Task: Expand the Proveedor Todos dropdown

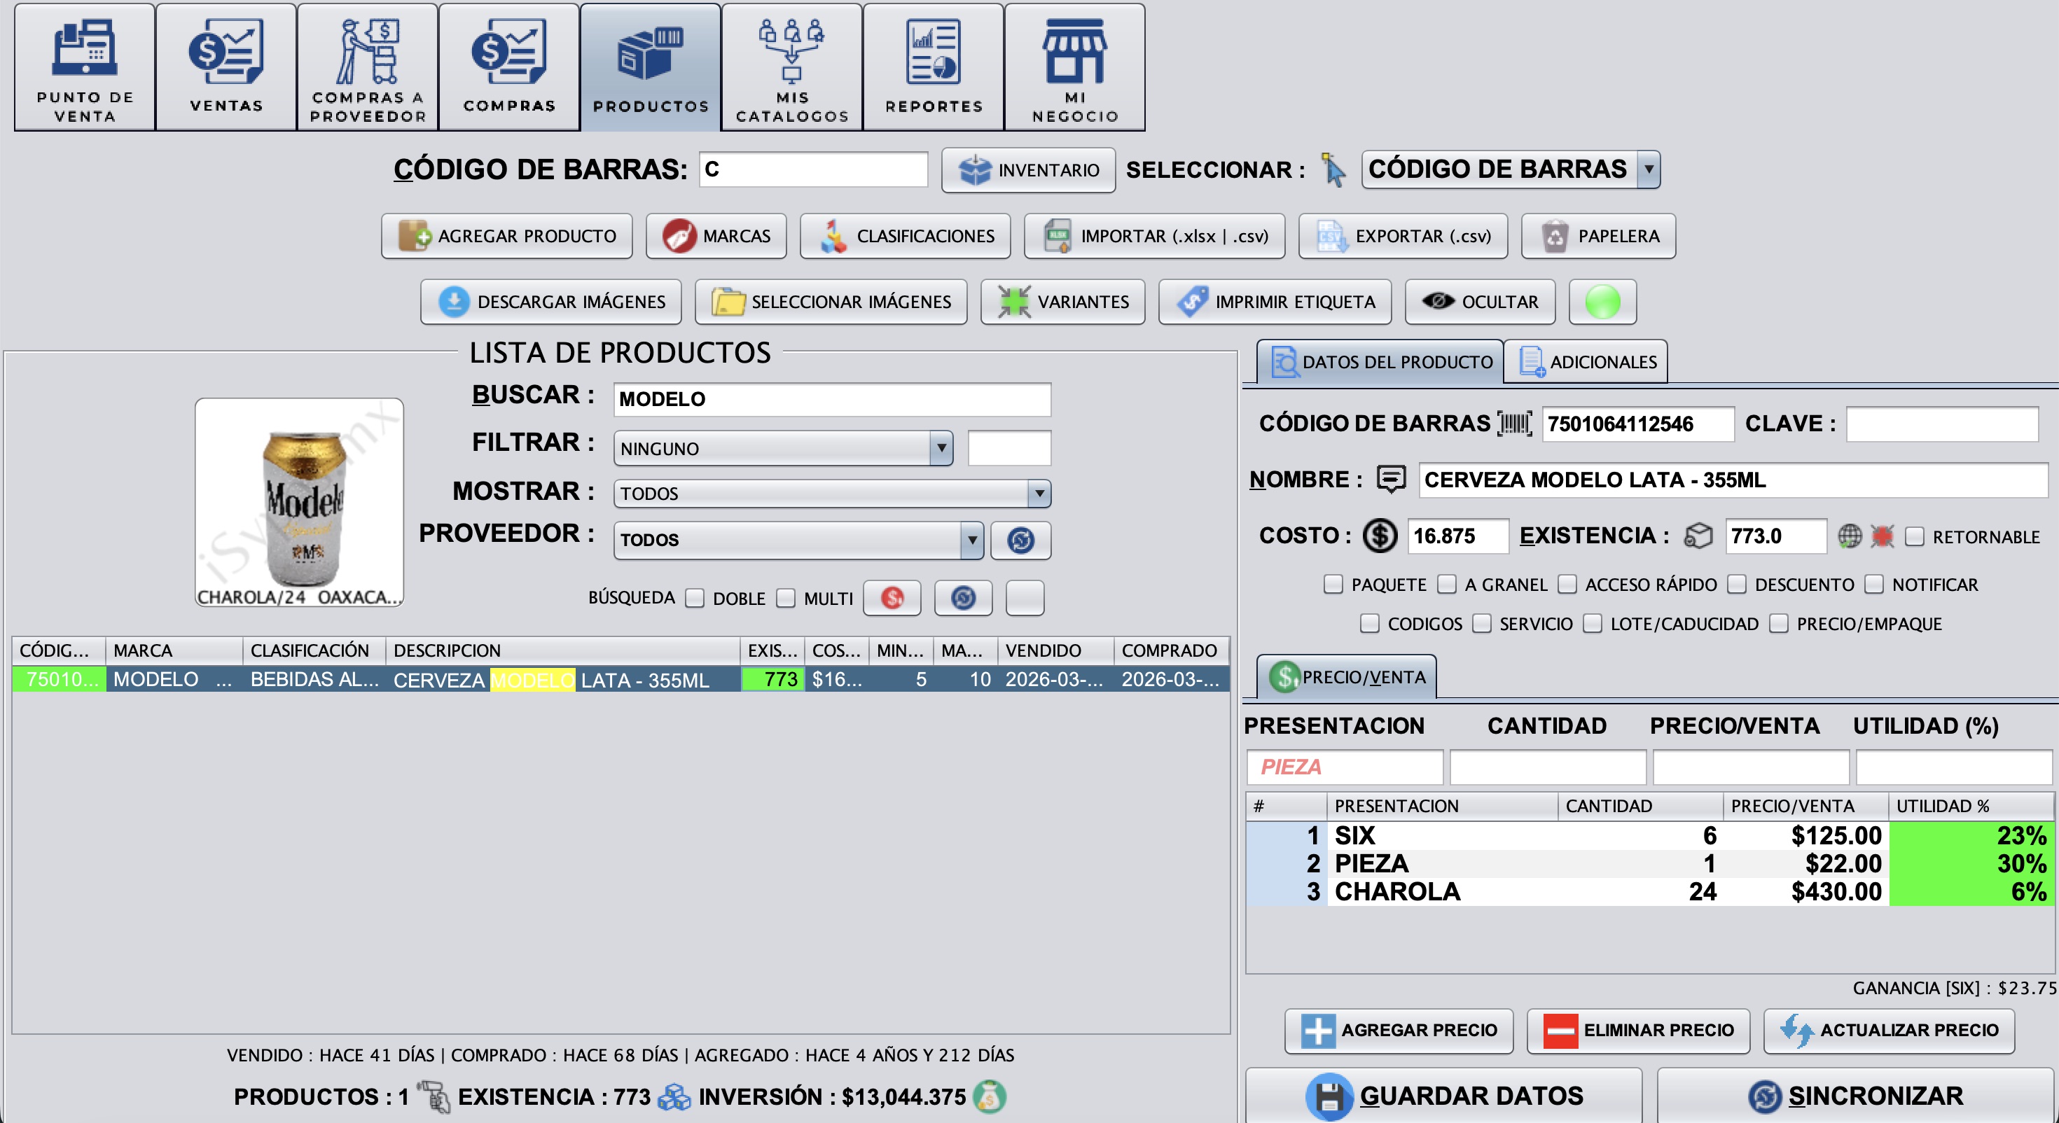Action: pos(798,540)
